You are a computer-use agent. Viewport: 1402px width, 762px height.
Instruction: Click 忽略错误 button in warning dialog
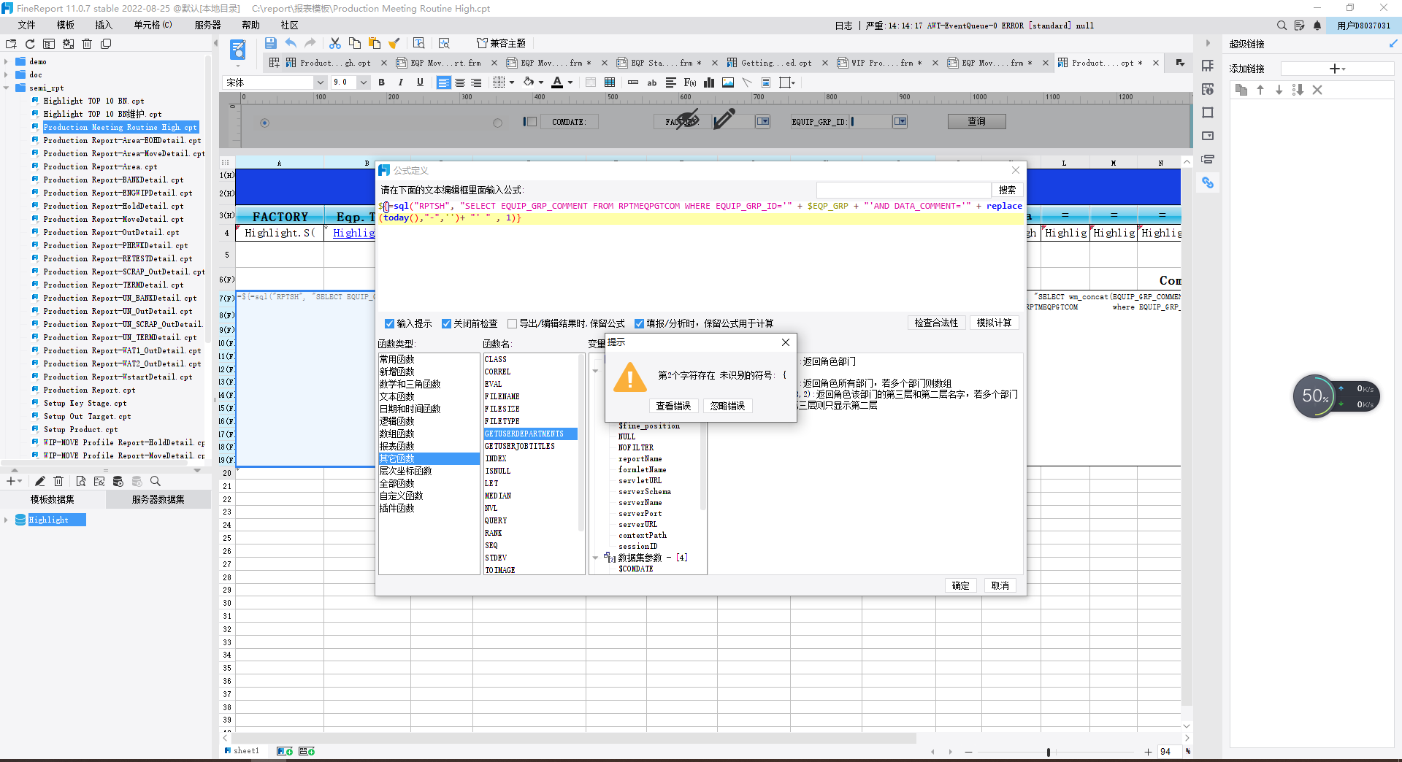728,406
